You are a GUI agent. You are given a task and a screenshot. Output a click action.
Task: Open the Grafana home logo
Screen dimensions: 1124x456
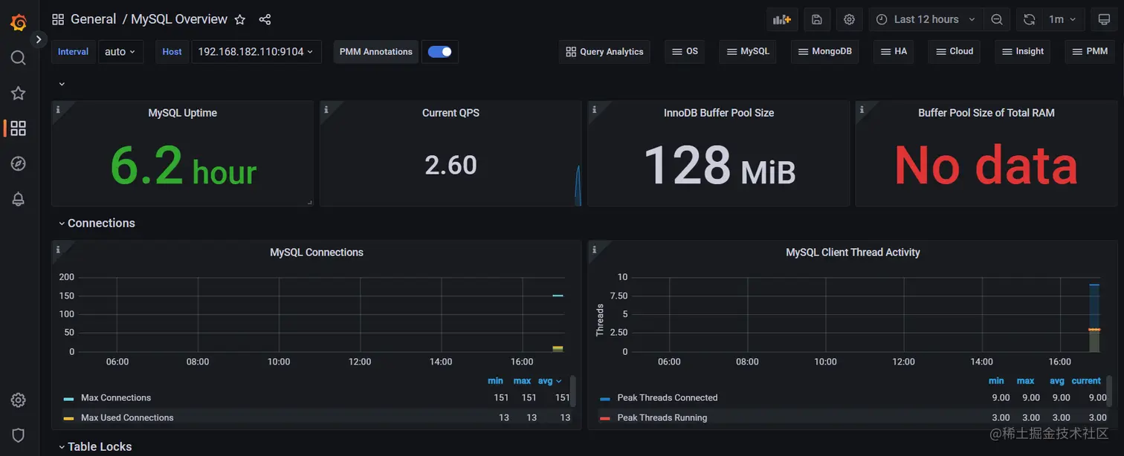(19, 22)
